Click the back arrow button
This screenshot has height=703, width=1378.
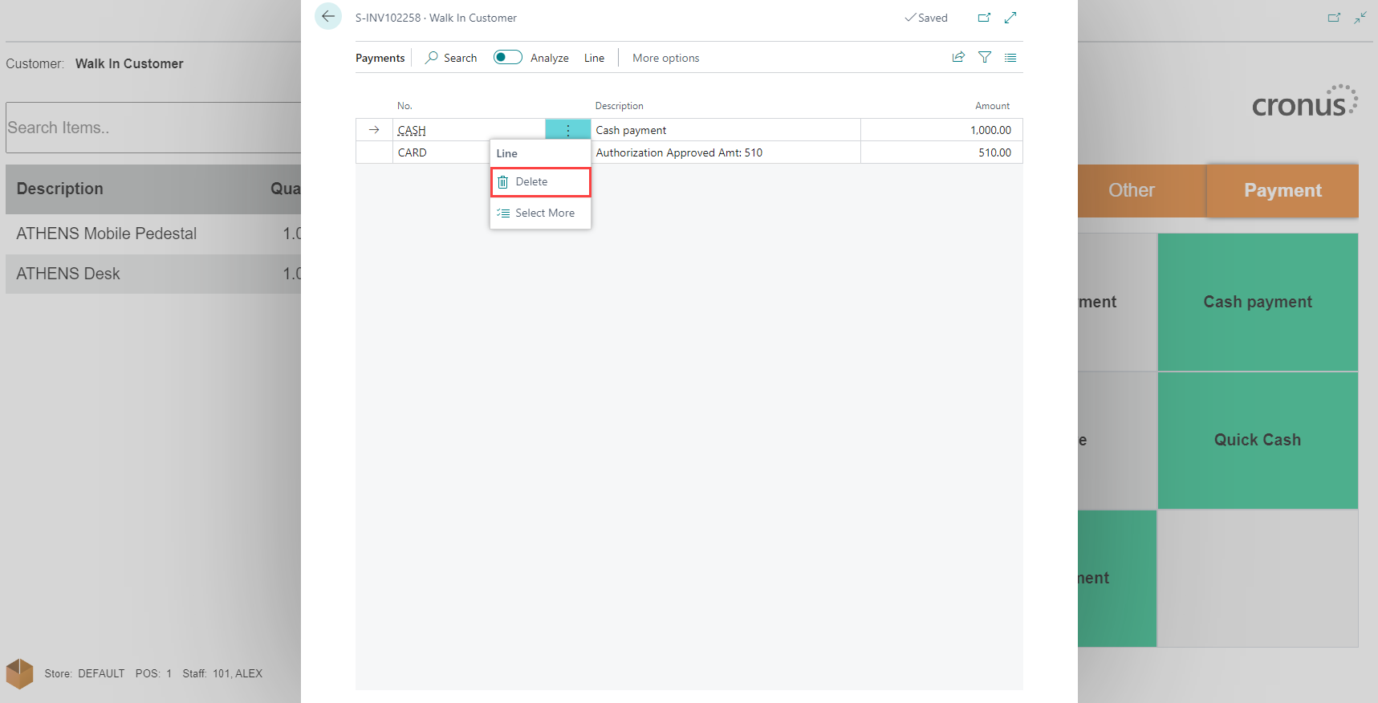[x=328, y=16]
